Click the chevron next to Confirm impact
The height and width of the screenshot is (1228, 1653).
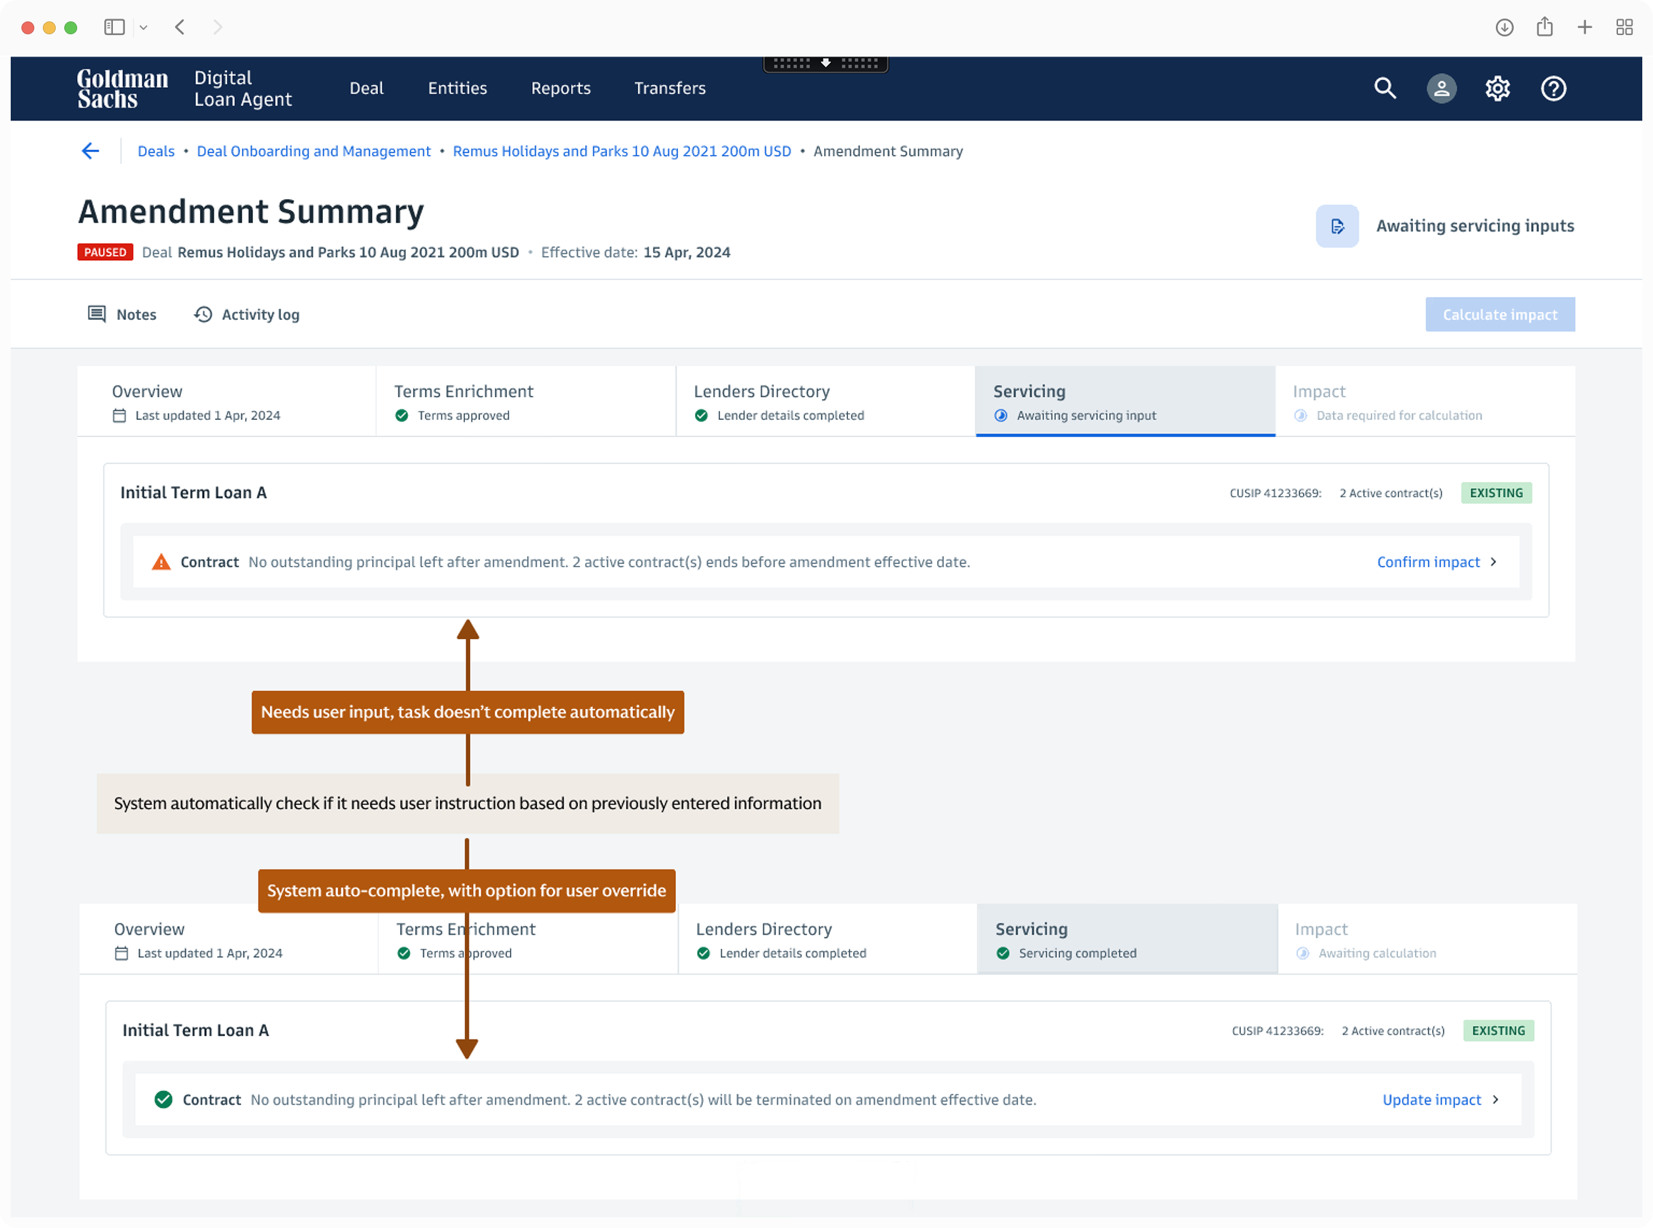(1493, 562)
